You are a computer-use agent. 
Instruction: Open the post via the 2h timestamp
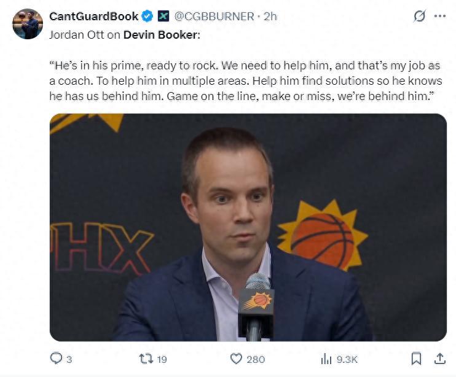click(270, 17)
